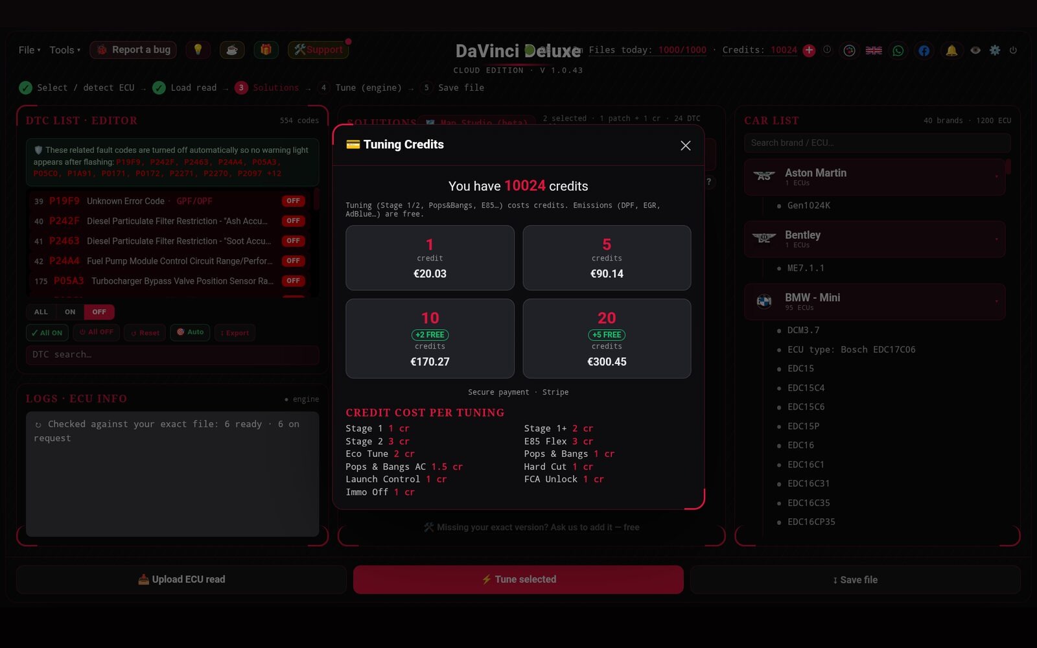Click Save file button at bottom
Screen dimensions: 1037x648
click(x=856, y=579)
